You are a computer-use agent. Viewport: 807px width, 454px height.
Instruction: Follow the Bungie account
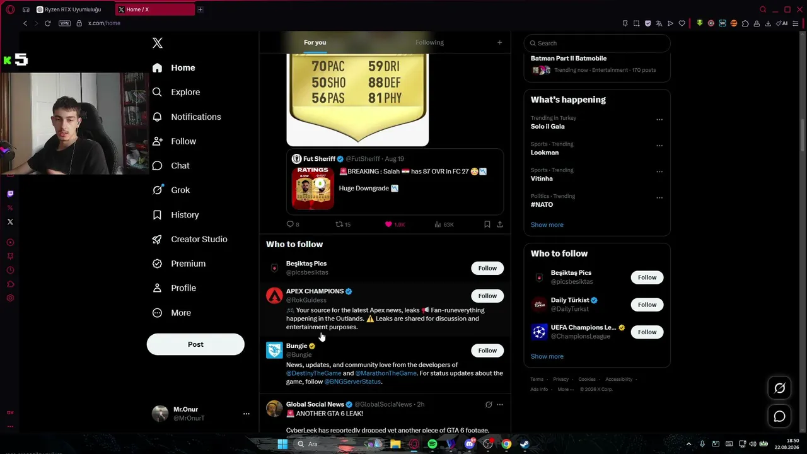pos(487,351)
